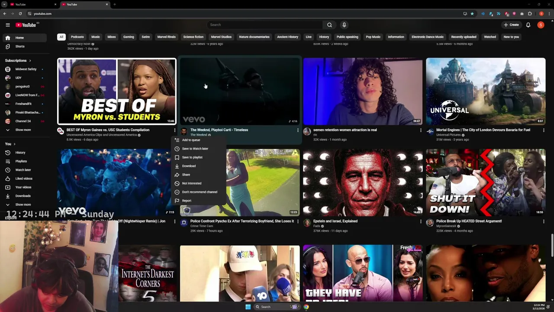Select the Nature documentaries chip
The image size is (554, 312).
click(254, 37)
